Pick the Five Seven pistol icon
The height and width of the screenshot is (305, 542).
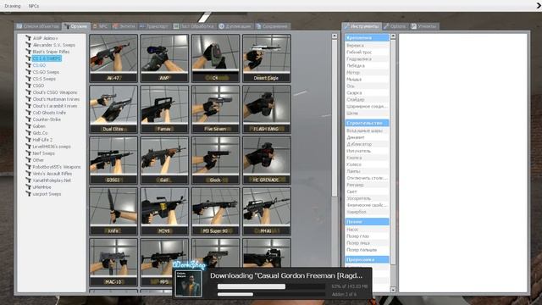[x=215, y=109]
